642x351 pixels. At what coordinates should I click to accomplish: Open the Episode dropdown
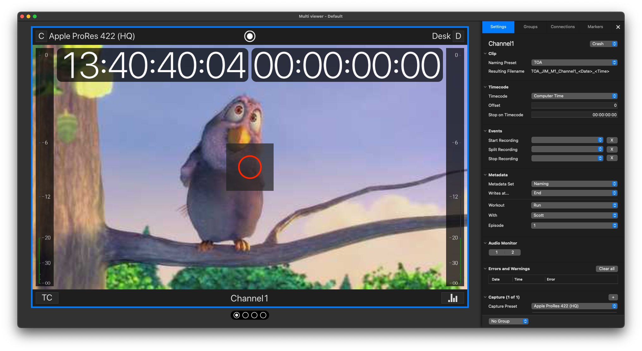(x=574, y=226)
